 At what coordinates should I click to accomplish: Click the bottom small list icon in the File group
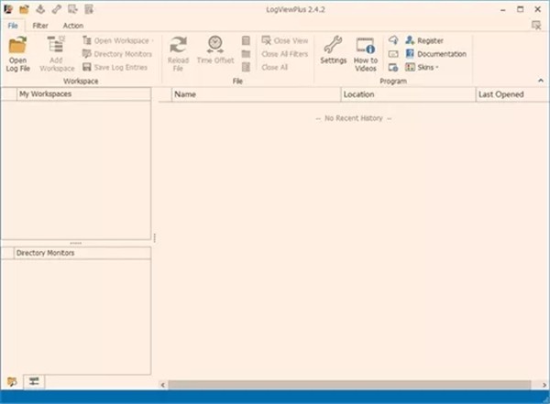246,67
